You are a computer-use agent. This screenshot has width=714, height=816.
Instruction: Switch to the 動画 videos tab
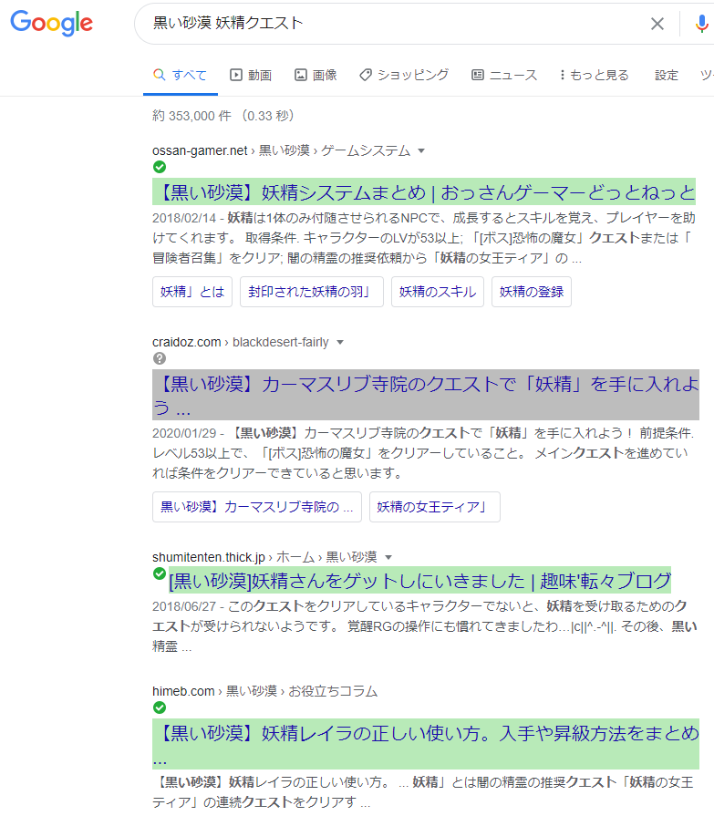coord(251,75)
